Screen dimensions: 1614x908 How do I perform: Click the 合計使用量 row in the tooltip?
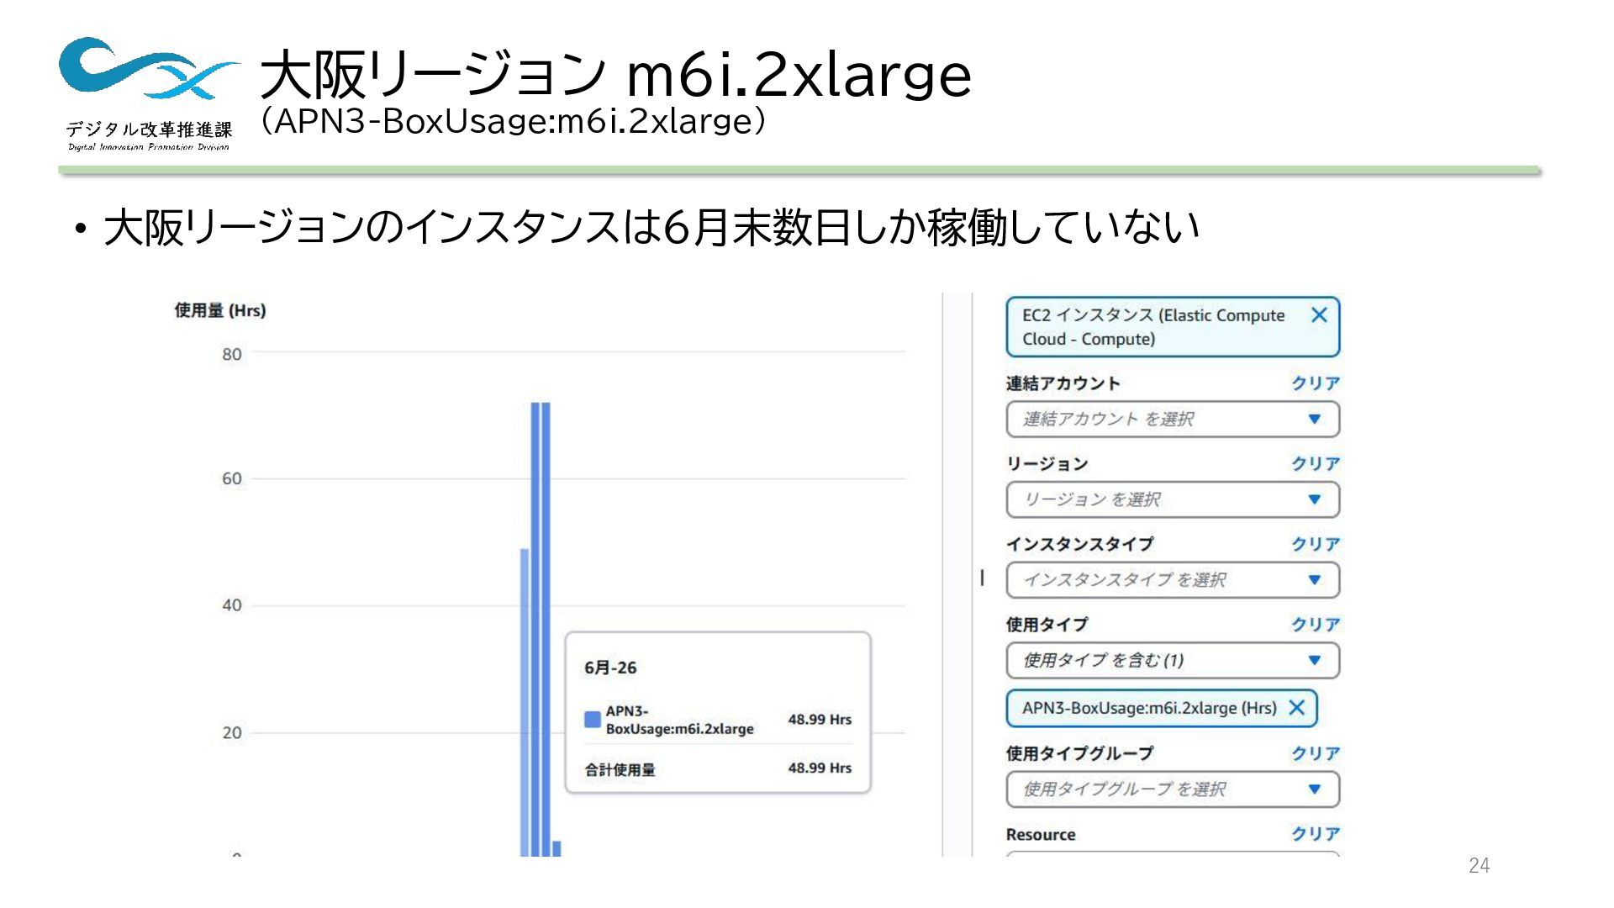pyautogui.click(x=718, y=768)
